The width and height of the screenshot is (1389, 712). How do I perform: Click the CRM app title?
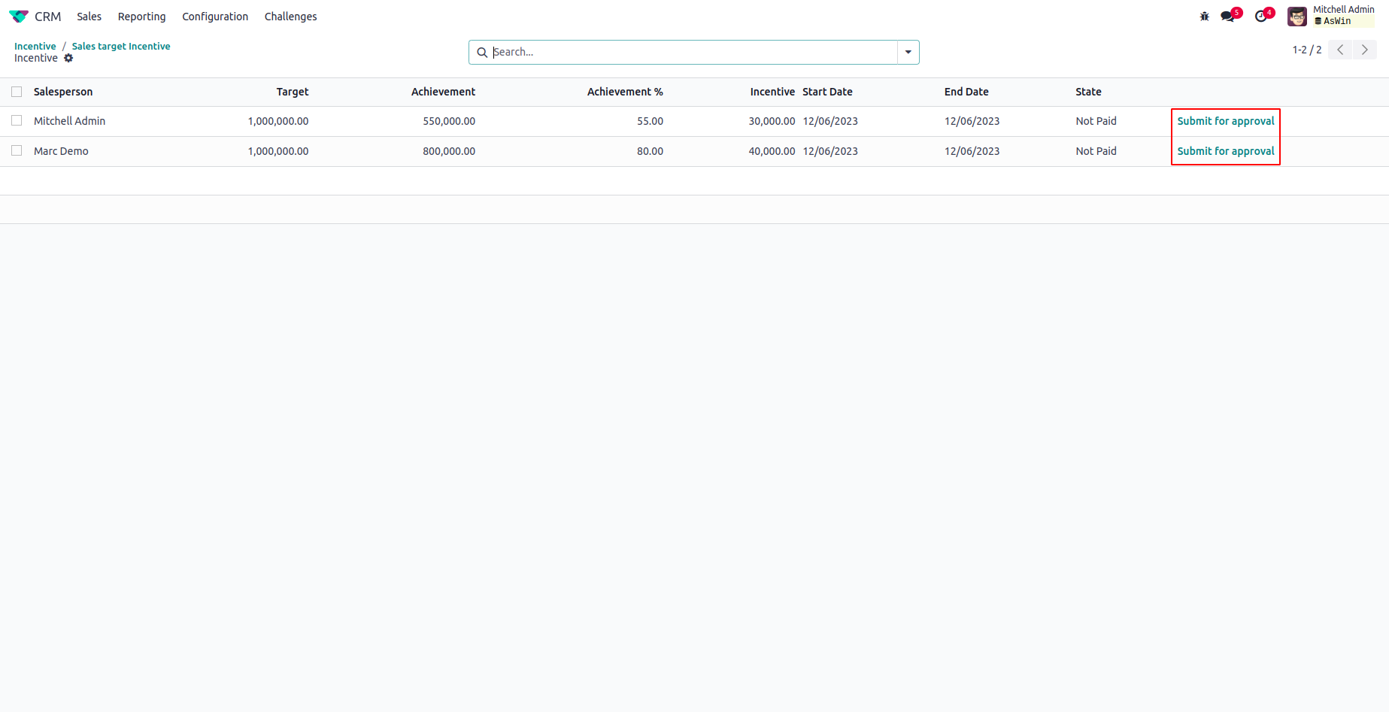point(47,17)
